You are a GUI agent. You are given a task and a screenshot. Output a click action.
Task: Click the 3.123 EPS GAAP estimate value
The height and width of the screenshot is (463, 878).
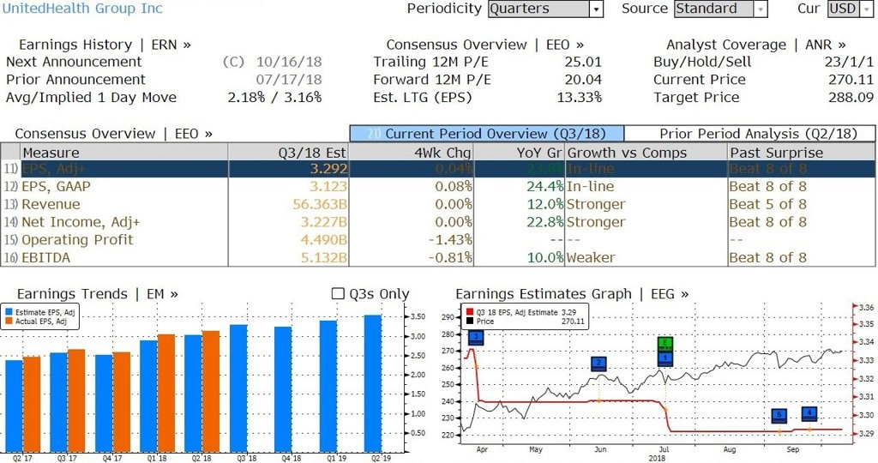[x=328, y=186]
